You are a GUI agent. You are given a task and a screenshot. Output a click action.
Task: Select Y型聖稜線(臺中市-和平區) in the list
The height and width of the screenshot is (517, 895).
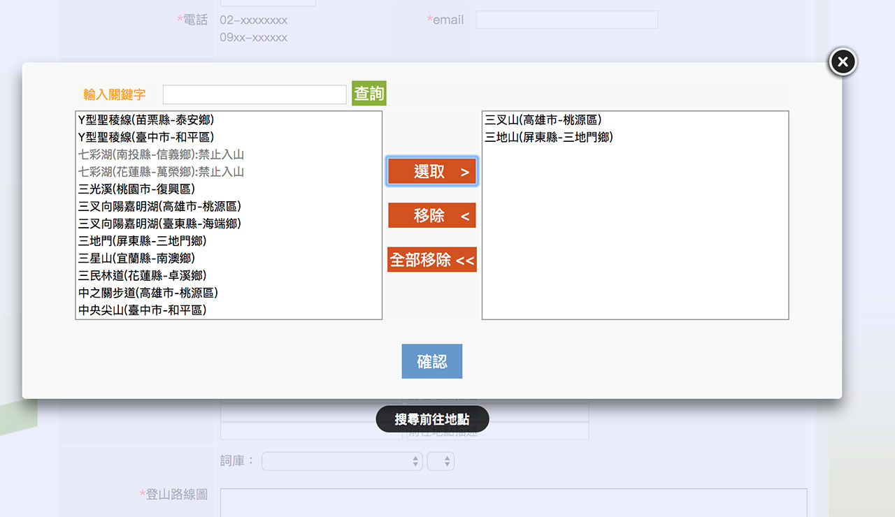[145, 138]
